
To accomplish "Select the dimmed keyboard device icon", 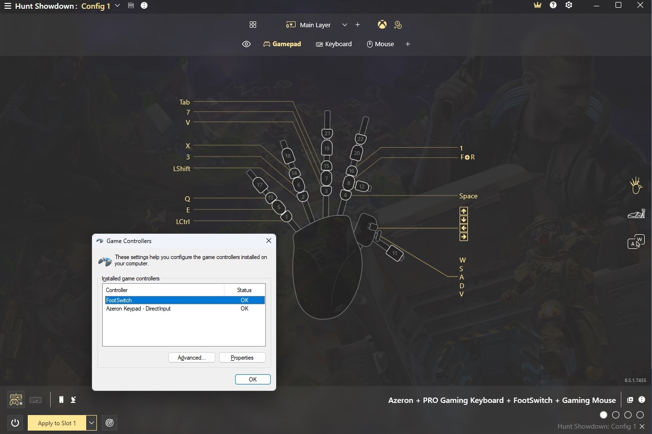I will tap(36, 400).
